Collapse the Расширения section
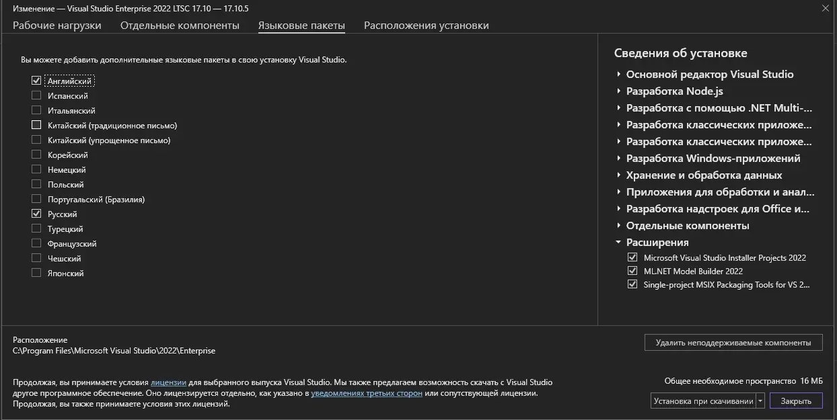 coord(619,243)
